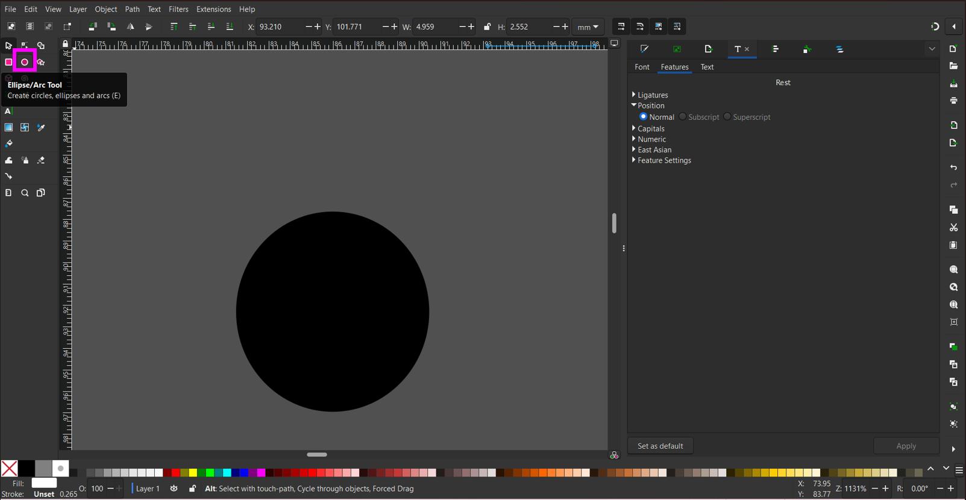Click Select All objects icon in toolbar
The height and width of the screenshot is (500, 966).
[11, 27]
